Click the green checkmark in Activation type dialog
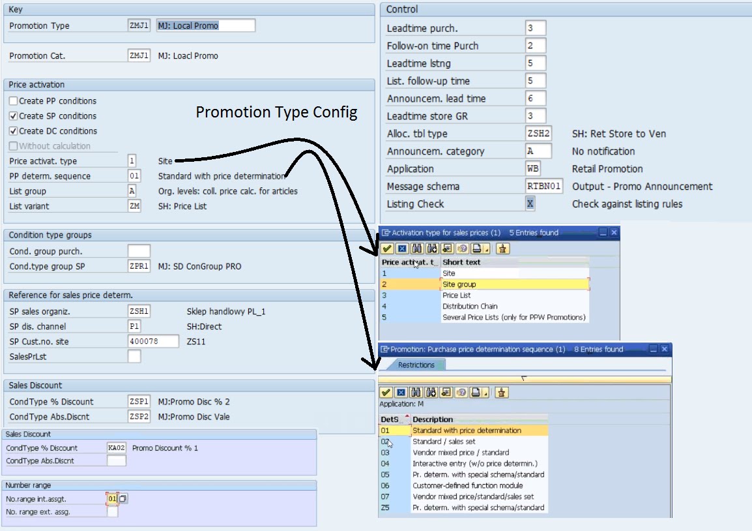 (387, 249)
